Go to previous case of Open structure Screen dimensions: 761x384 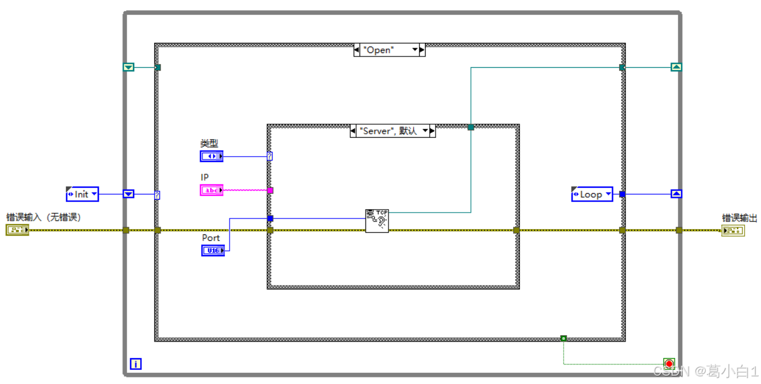click(x=357, y=50)
